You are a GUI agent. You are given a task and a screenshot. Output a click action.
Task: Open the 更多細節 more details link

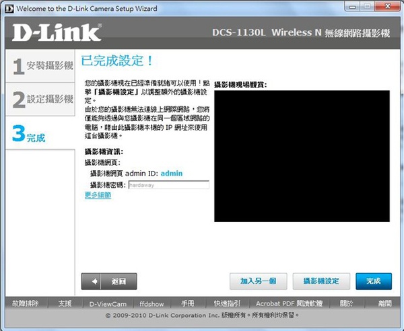coord(98,195)
